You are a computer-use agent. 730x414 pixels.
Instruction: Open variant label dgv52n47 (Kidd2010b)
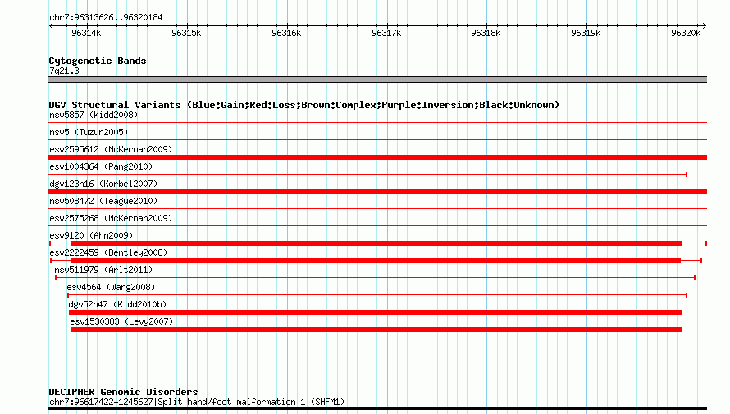tap(117, 304)
